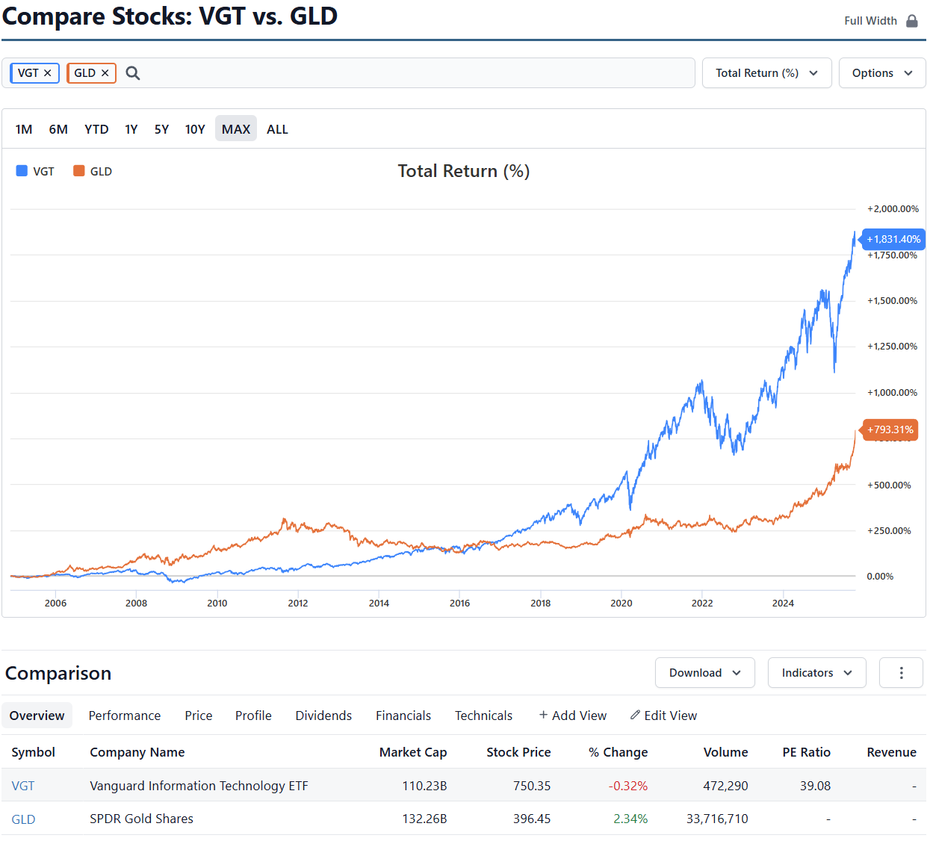The image size is (933, 844).
Task: Click the stock price 750.35
Action: pyautogui.click(x=532, y=786)
